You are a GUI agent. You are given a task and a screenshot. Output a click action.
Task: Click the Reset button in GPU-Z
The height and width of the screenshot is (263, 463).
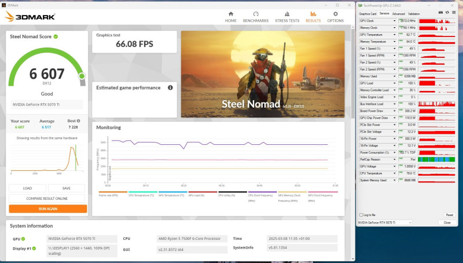pyautogui.click(x=450, y=215)
